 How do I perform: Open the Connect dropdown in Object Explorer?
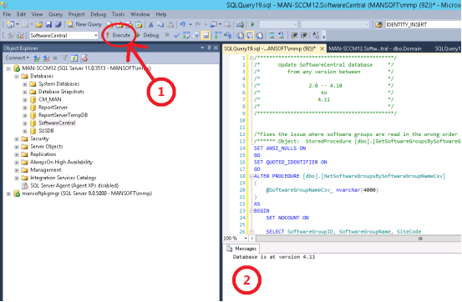tap(17, 58)
